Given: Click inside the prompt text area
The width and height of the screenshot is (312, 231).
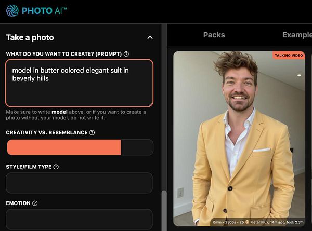Looking at the screenshot, I should [x=79, y=83].
